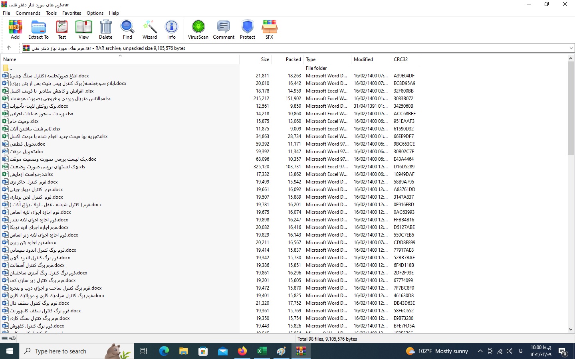This screenshot has width=575, height=359.
Task: Click the Delete trash bin icon
Action: point(105,30)
